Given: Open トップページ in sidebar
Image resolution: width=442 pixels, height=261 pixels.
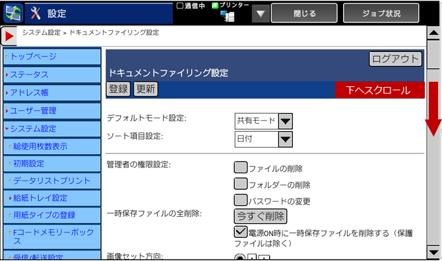Looking at the screenshot, I should (52, 57).
